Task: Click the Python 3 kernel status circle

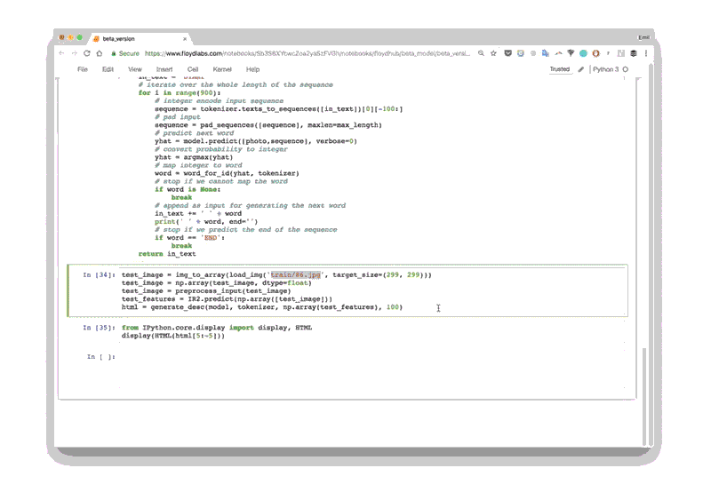Action: [626, 68]
